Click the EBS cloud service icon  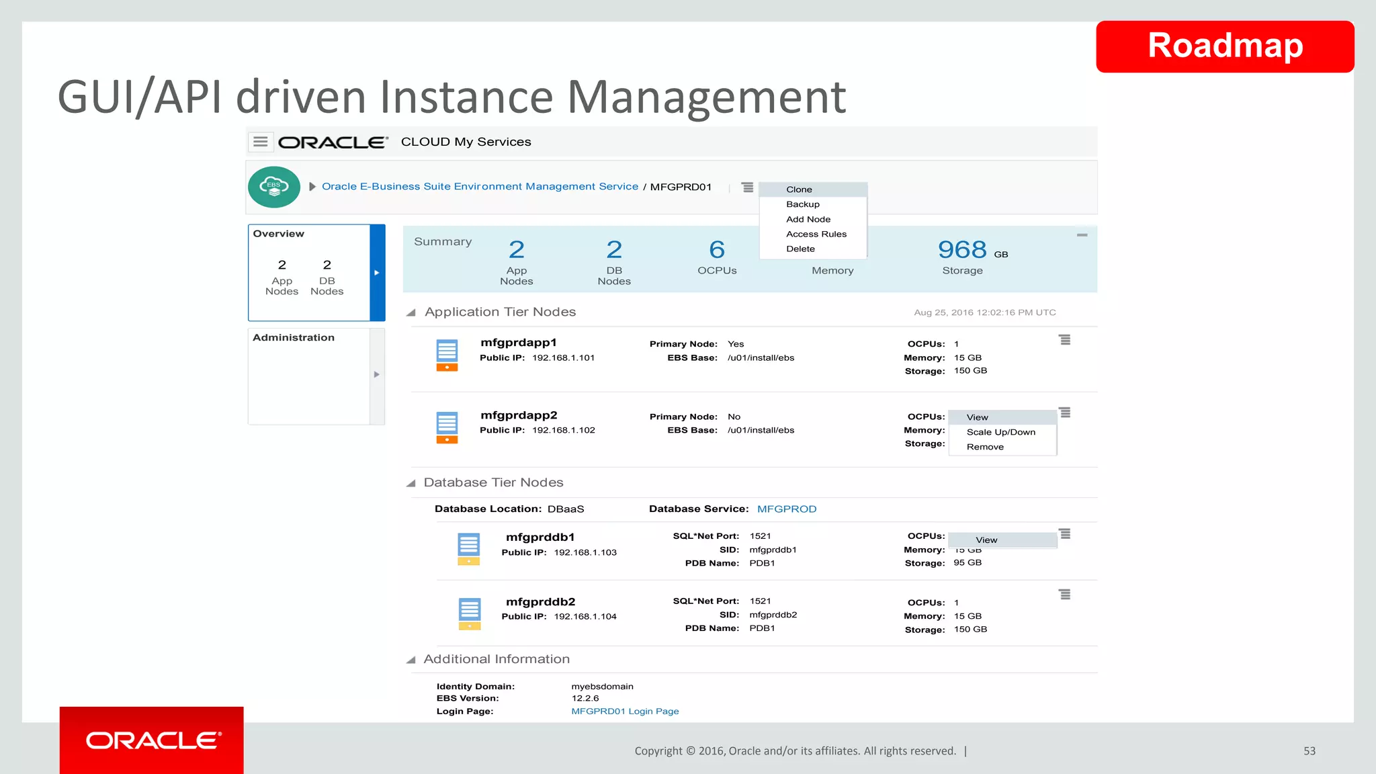pyautogui.click(x=274, y=187)
